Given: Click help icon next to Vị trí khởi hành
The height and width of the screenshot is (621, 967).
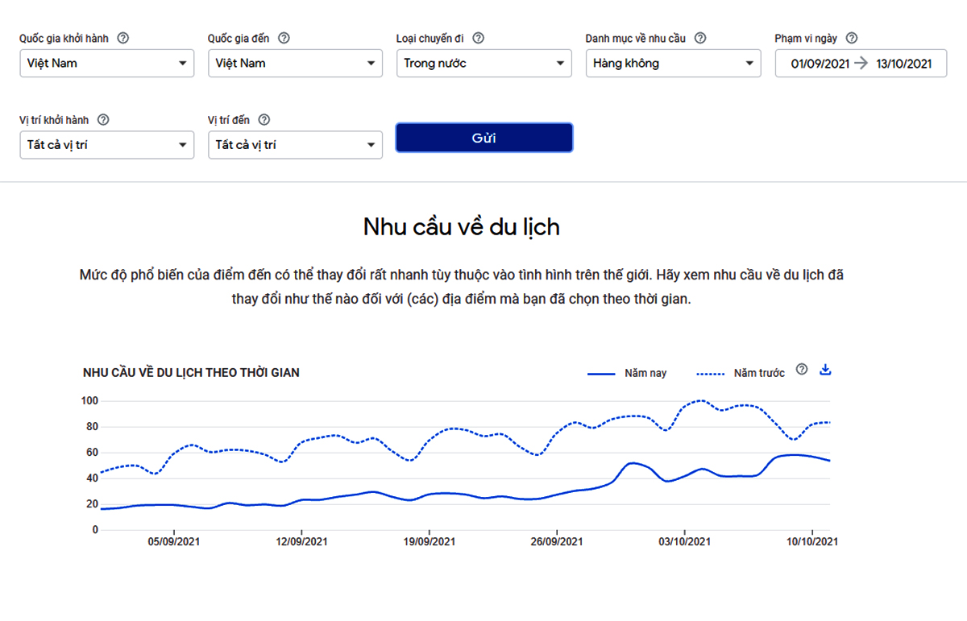Looking at the screenshot, I should [x=103, y=120].
